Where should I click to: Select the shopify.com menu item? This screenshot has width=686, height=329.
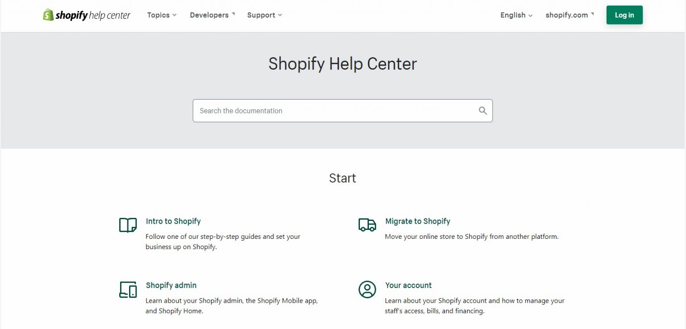569,15
